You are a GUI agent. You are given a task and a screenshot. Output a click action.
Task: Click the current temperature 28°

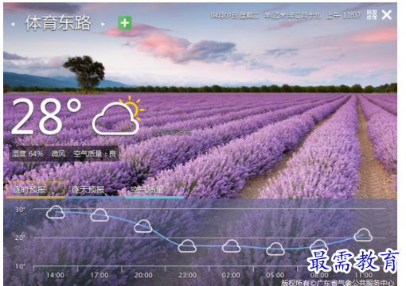46,116
